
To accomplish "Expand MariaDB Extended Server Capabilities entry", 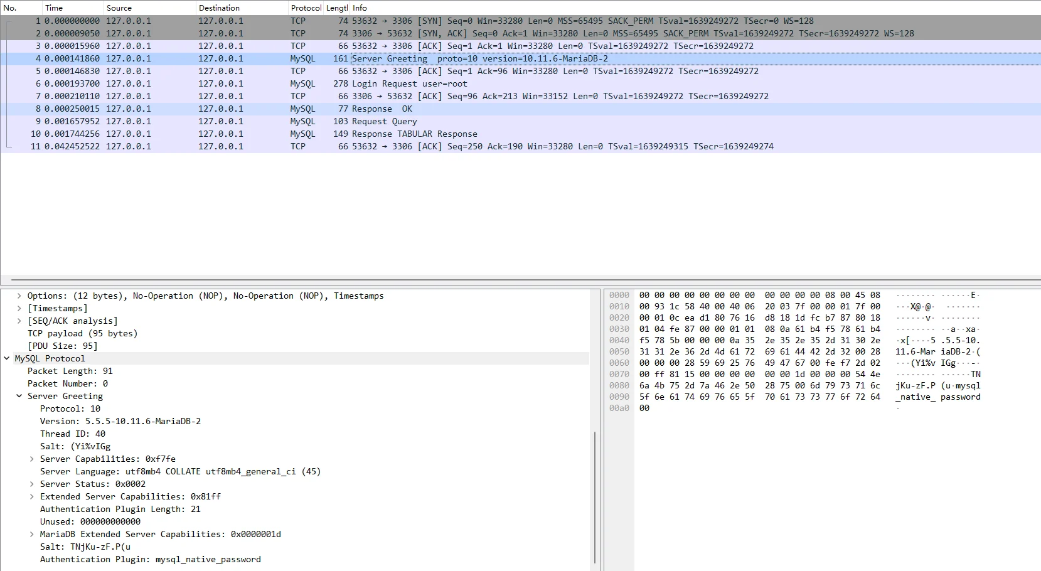I will (x=32, y=534).
